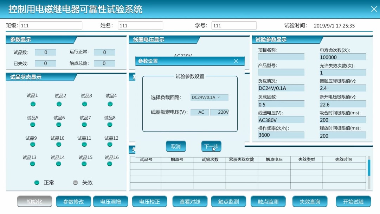This screenshot has height=214, width=380.
Task: Click the 220V coil rated voltage field
Action: pyautogui.click(x=219, y=112)
